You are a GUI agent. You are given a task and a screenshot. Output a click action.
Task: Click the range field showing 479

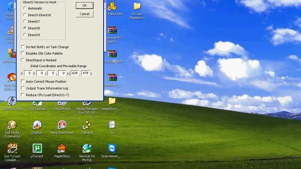pyautogui.click(x=86, y=73)
